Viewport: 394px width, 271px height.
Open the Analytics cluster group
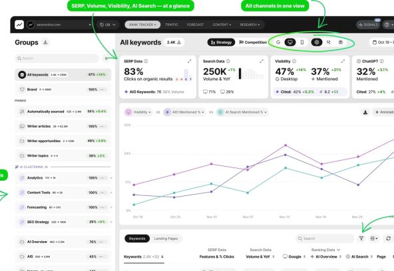(x=63, y=178)
